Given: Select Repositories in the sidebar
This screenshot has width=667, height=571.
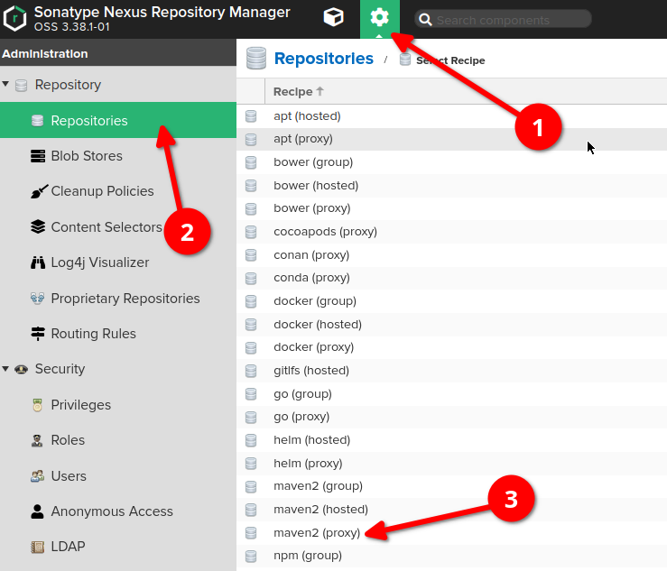Looking at the screenshot, I should (x=118, y=120).
